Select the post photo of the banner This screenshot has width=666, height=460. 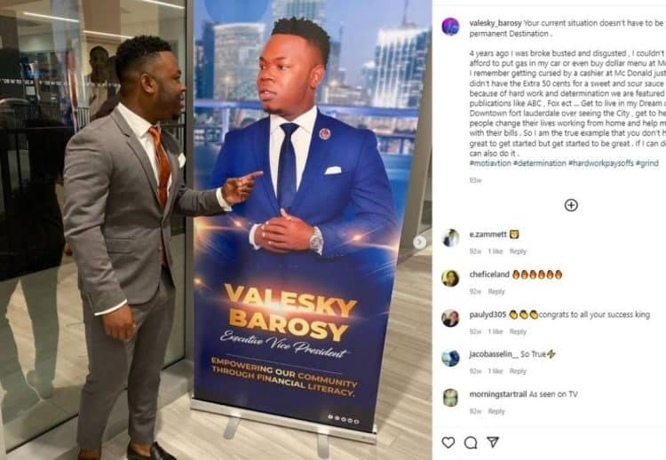(216, 230)
